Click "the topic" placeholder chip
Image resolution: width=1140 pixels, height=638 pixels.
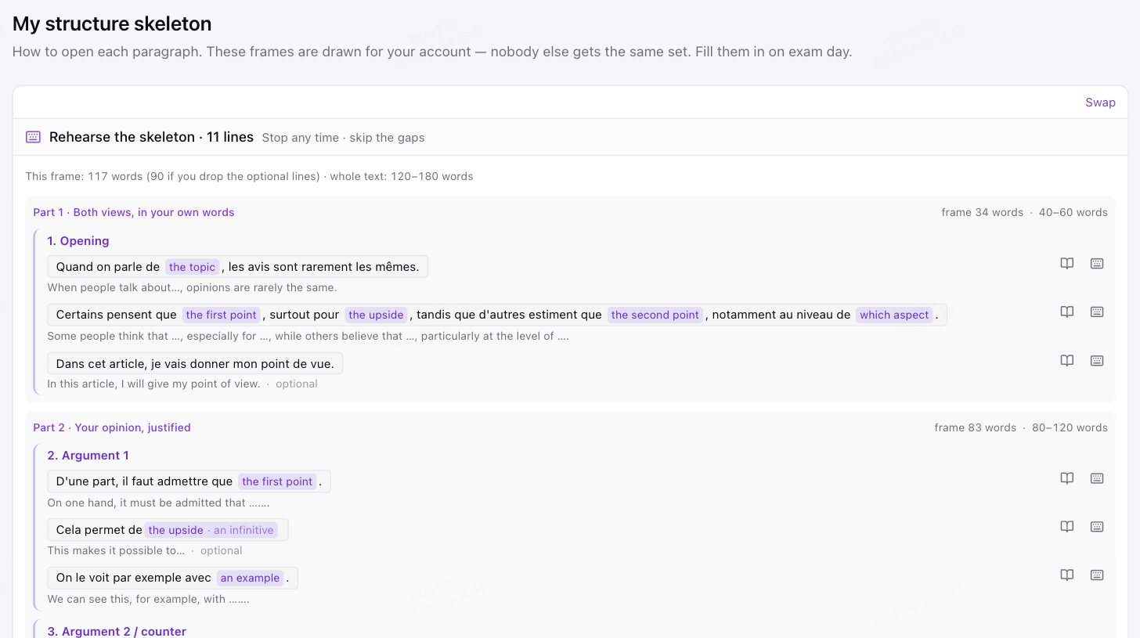(x=192, y=267)
